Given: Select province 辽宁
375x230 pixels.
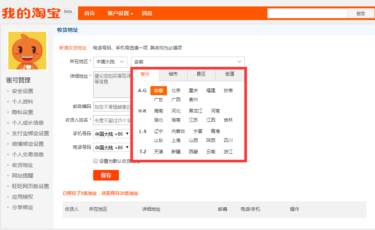Looking at the screenshot, I should coord(159,131).
